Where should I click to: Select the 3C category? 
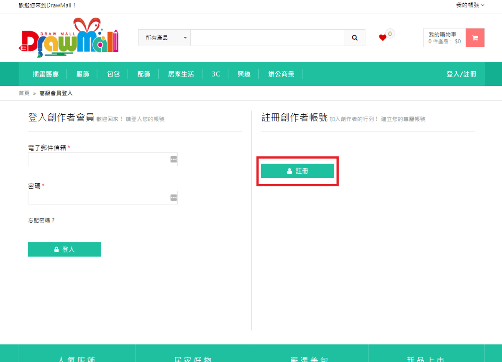216,74
